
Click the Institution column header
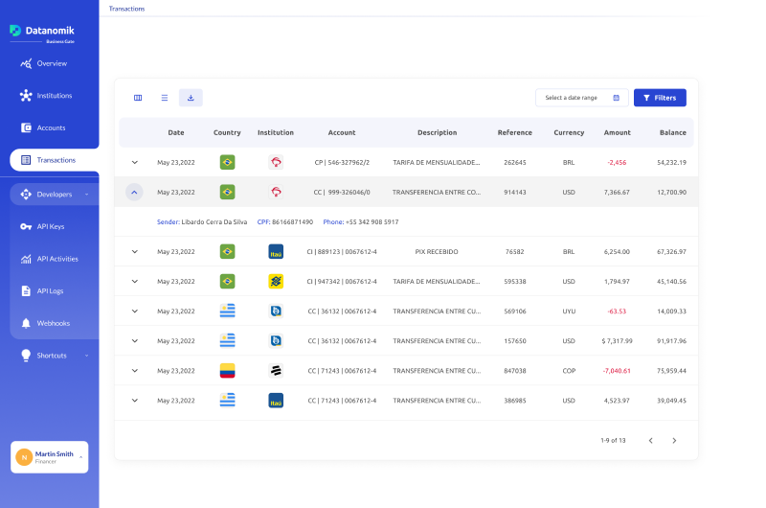click(x=276, y=132)
